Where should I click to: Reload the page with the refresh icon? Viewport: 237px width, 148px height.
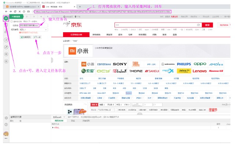click(x=15, y=11)
